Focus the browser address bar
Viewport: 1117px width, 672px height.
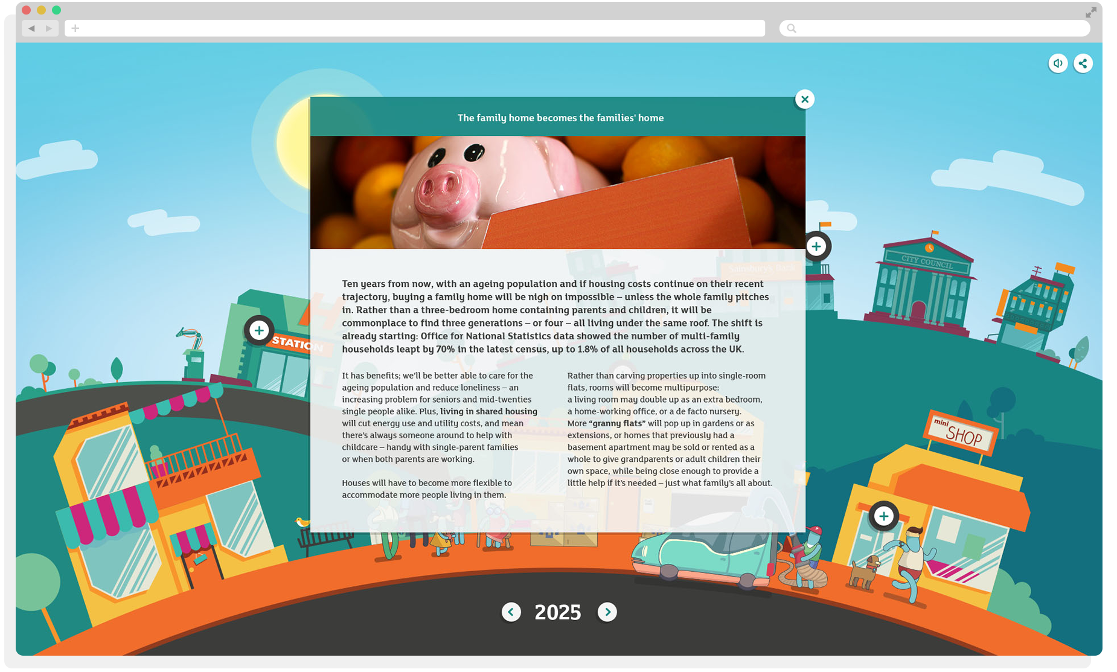(x=415, y=28)
